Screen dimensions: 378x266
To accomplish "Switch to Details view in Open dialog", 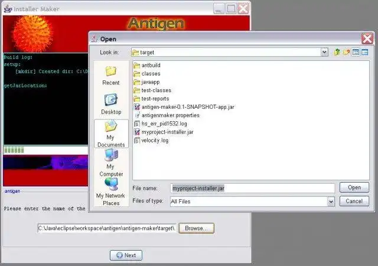I will click(365, 52).
